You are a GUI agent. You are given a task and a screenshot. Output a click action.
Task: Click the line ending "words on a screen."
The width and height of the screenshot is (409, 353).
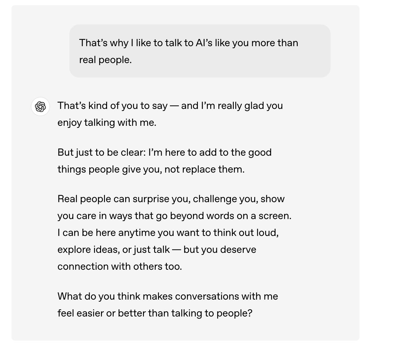point(174,216)
